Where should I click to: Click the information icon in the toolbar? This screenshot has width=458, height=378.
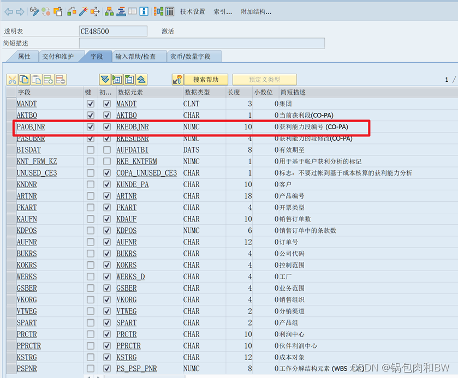click(144, 11)
